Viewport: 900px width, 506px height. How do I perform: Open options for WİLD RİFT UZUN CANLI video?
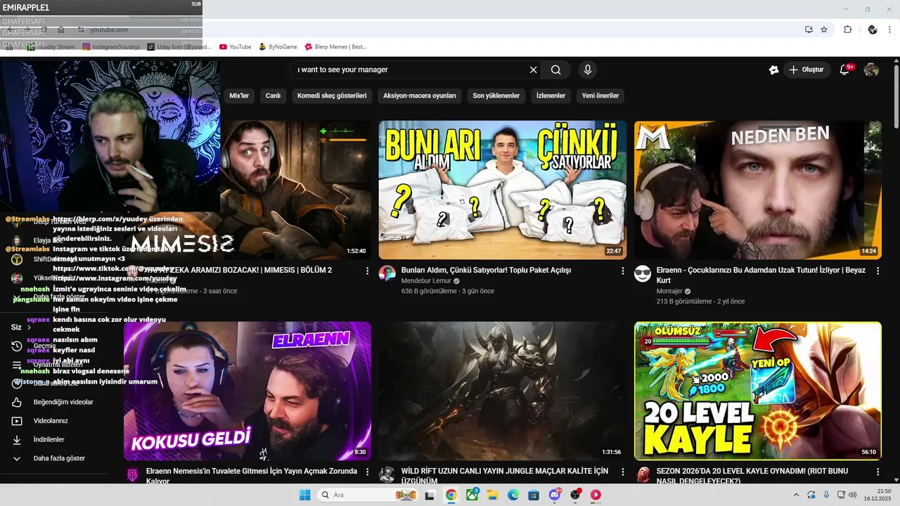pyautogui.click(x=622, y=472)
